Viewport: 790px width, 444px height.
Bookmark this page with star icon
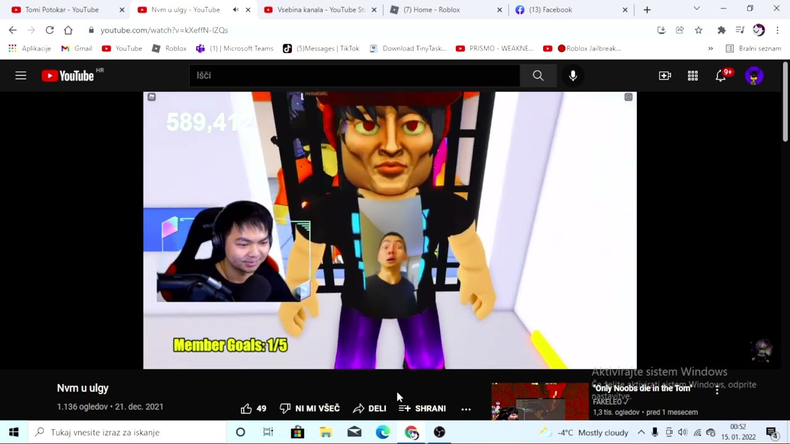699,30
